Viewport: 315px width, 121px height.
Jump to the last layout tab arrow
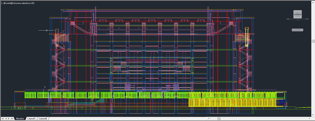pyautogui.click(x=12, y=119)
